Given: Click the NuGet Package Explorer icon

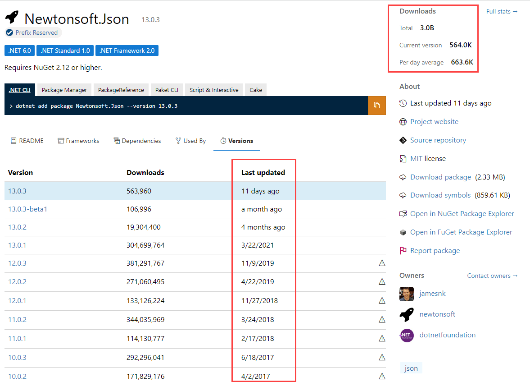Looking at the screenshot, I should click(x=403, y=214).
